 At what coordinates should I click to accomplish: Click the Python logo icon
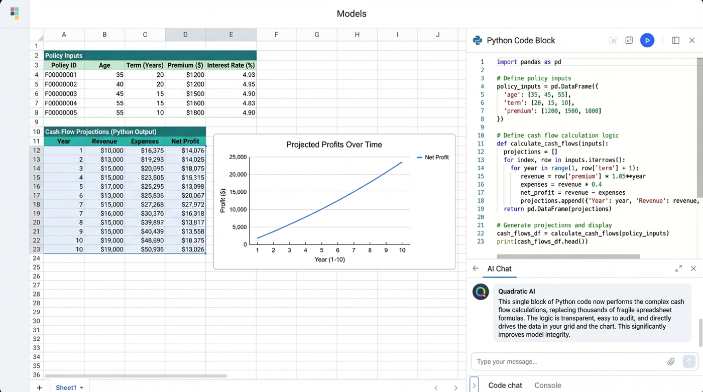click(x=478, y=41)
